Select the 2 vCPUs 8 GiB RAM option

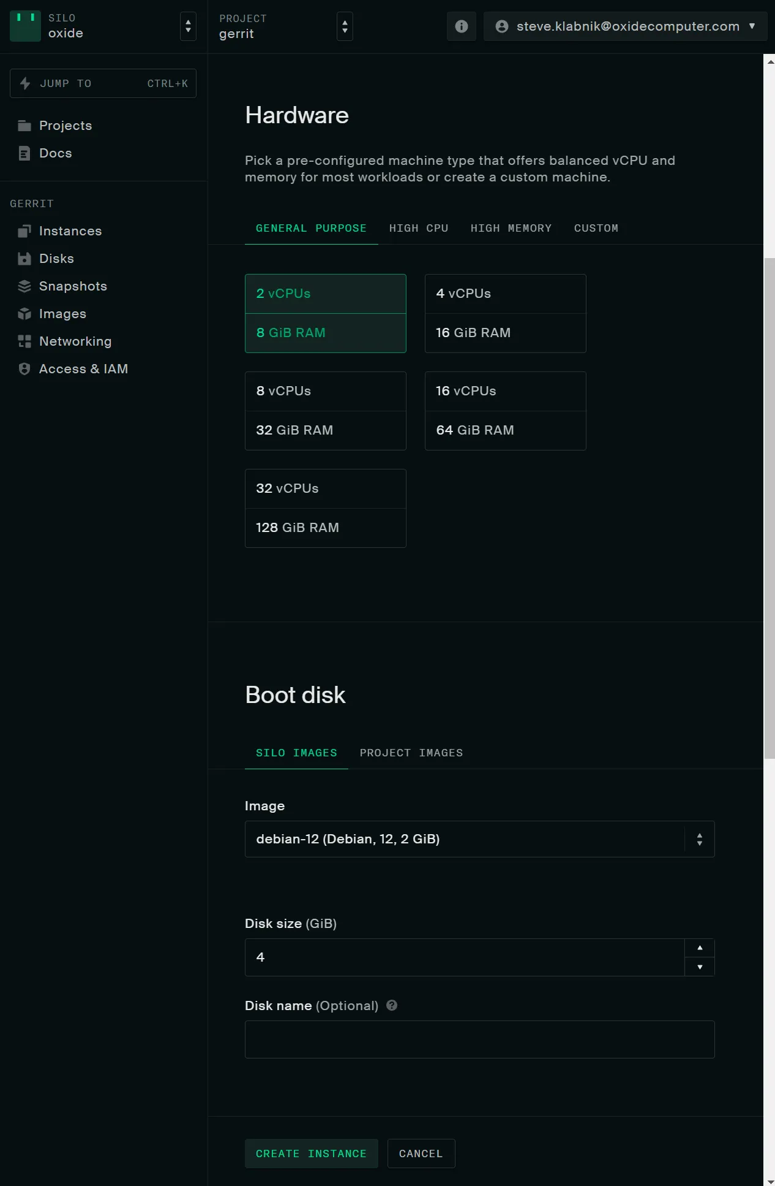tap(326, 313)
